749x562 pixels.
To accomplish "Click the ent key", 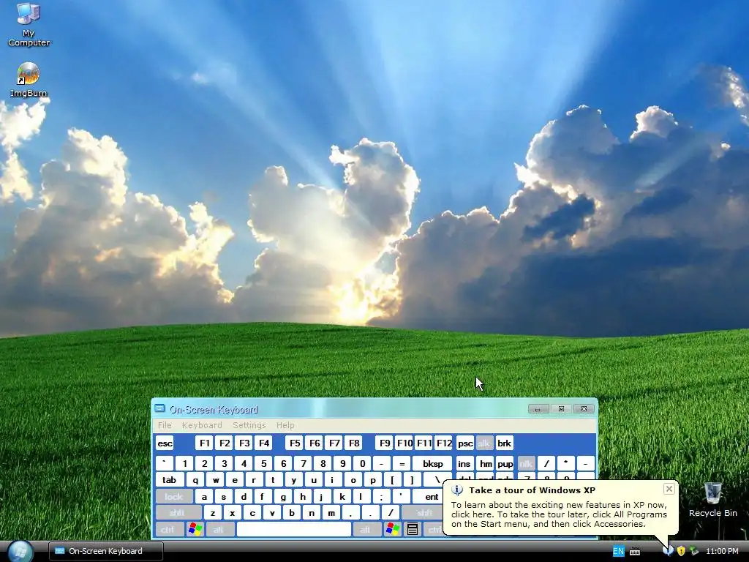I will (x=431, y=497).
